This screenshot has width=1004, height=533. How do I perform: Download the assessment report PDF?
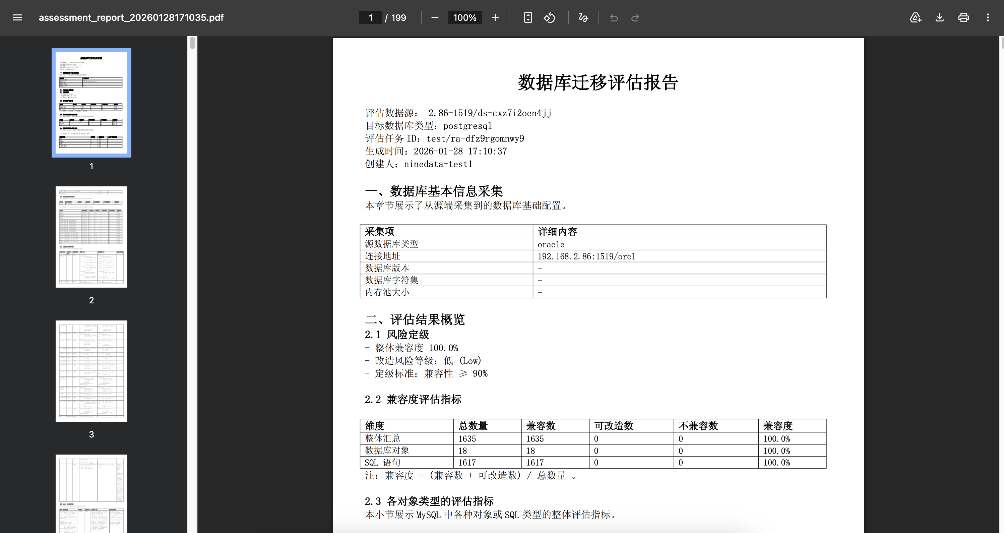point(940,17)
